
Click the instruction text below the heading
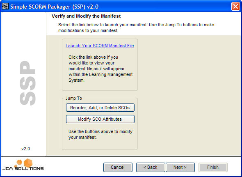click(136, 28)
